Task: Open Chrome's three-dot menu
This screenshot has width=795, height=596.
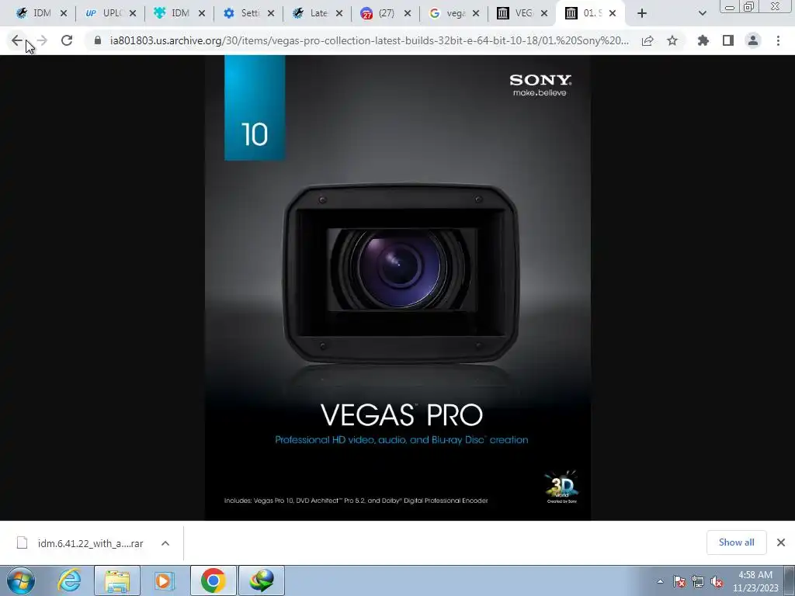Action: pyautogui.click(x=778, y=40)
